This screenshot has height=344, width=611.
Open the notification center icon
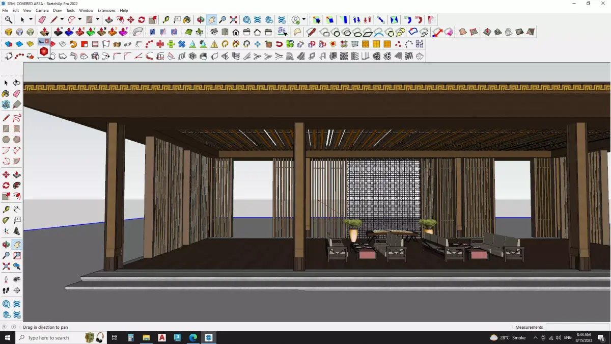click(x=601, y=337)
